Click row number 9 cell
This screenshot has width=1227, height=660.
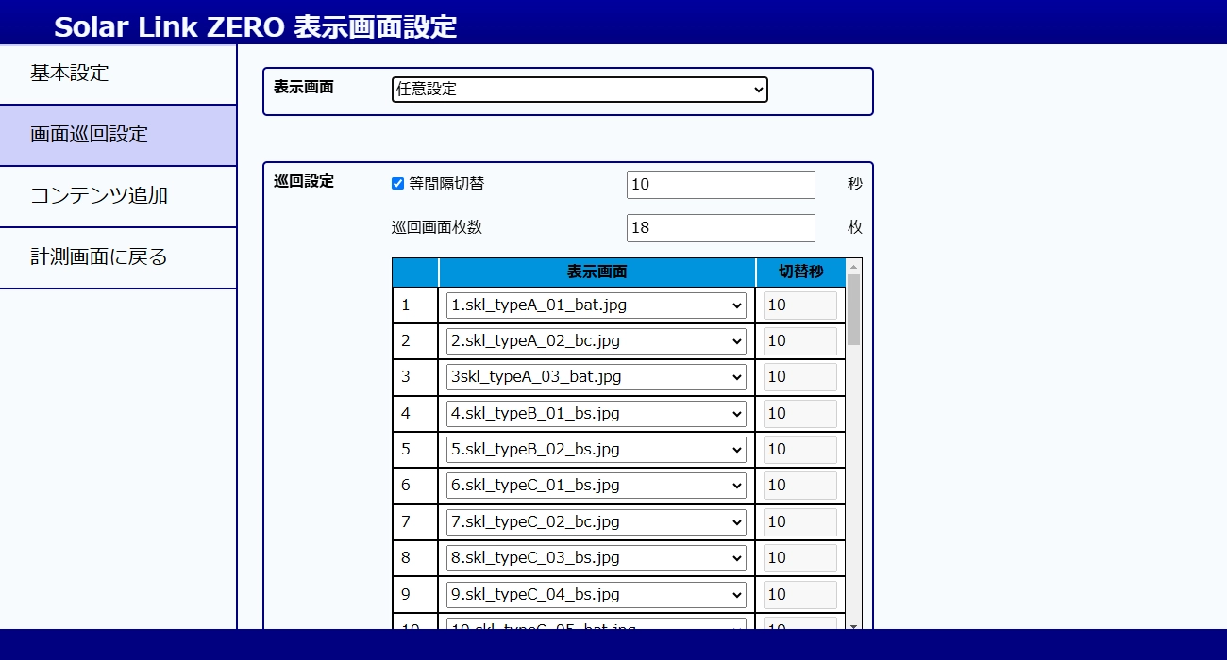(x=415, y=594)
